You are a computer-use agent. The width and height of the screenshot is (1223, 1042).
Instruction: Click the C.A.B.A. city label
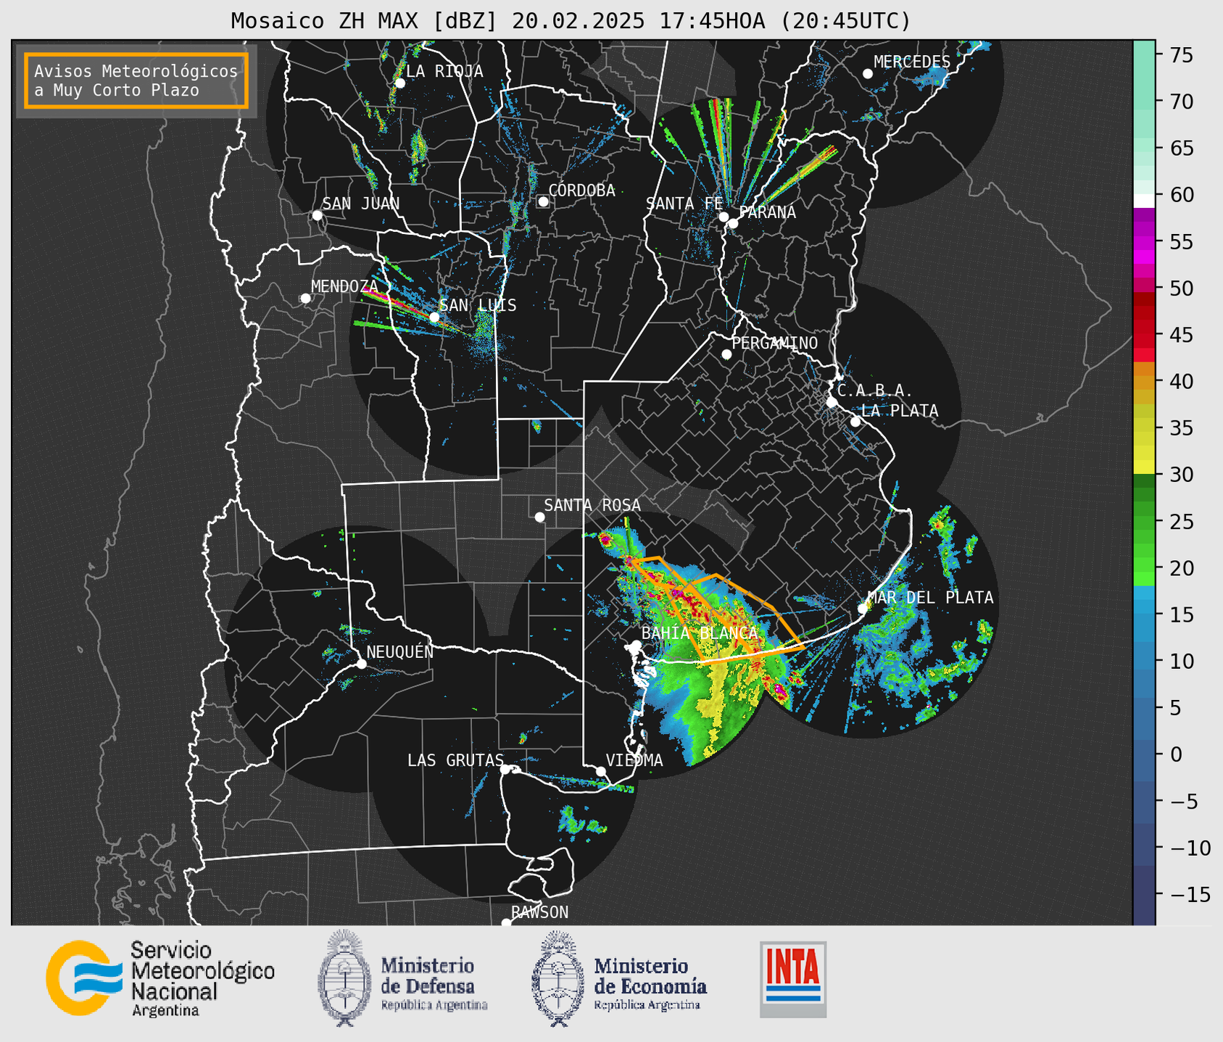click(x=875, y=391)
